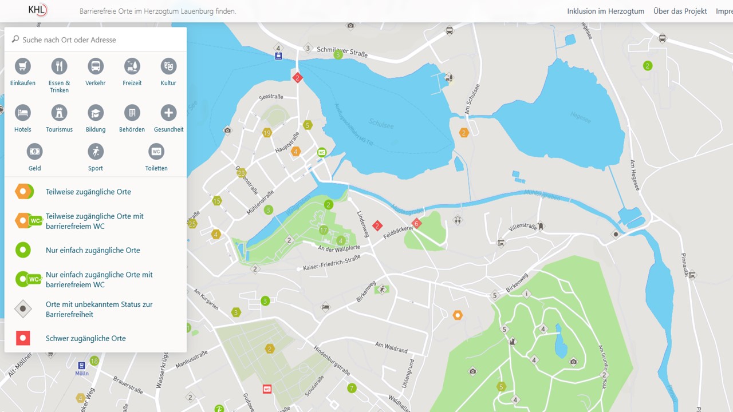Viewport: 733px width, 412px height.
Task: Choose the Bildung graduation cap icon
Action: (96, 113)
